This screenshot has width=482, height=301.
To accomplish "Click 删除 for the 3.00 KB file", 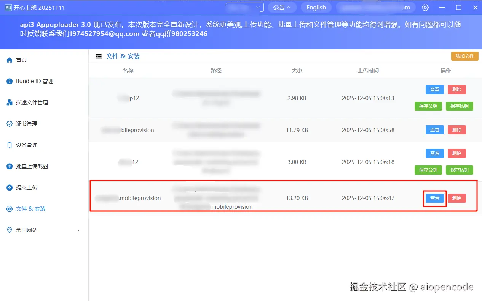I will coord(457,153).
